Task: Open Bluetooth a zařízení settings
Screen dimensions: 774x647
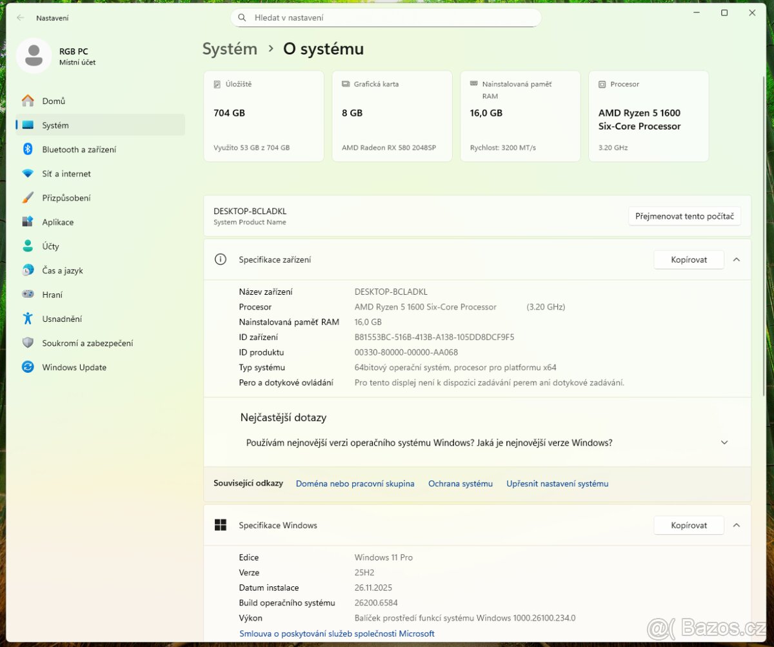Action: point(79,150)
